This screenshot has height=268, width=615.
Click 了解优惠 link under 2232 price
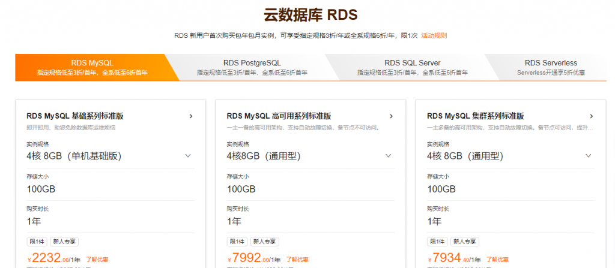[x=97, y=260]
